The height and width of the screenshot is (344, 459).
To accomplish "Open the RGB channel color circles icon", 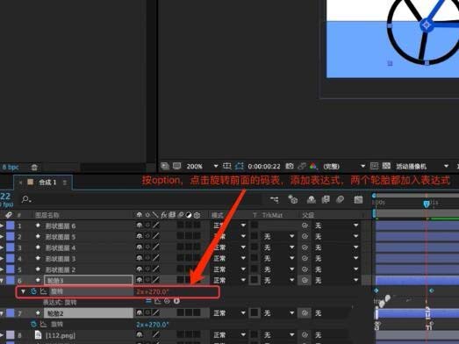I will pyautogui.click(x=313, y=166).
